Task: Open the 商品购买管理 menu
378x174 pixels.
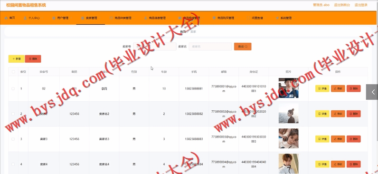Action: [x=225, y=18]
